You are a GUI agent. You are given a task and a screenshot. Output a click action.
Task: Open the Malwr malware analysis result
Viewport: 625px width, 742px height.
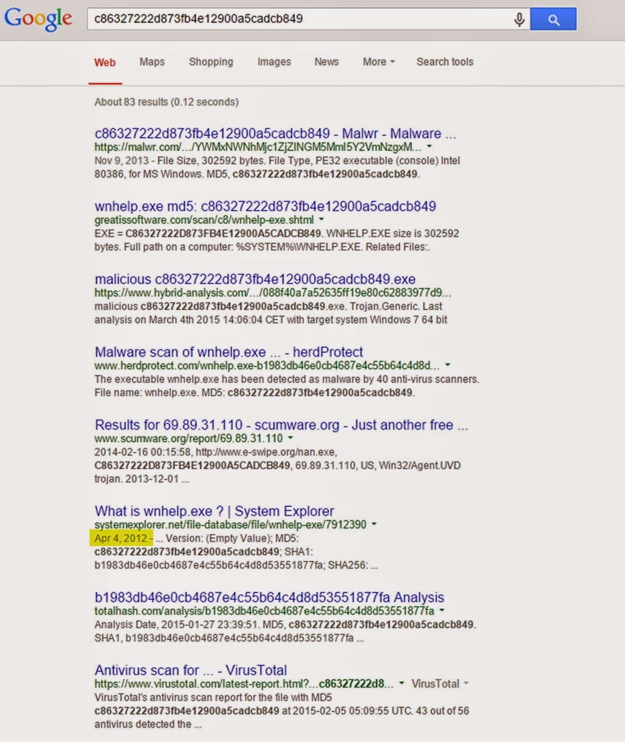click(x=275, y=134)
